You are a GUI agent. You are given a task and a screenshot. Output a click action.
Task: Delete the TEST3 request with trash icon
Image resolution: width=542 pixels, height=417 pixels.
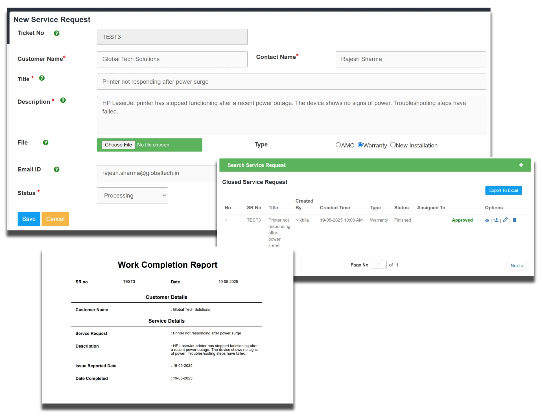click(x=514, y=220)
